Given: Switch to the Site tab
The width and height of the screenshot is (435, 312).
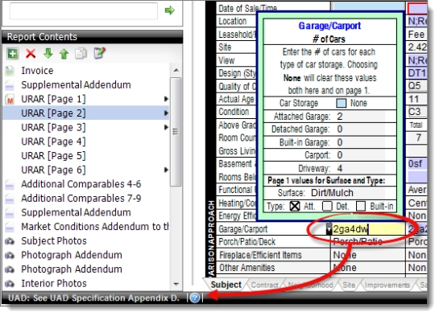Looking at the screenshot, I should (x=349, y=285).
